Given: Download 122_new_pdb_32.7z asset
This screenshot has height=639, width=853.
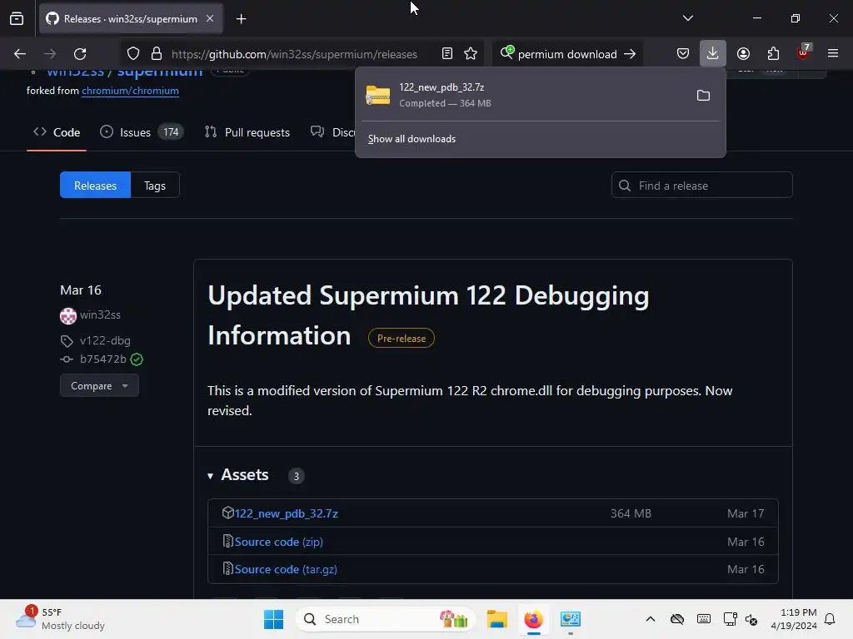Looking at the screenshot, I should 287,513.
